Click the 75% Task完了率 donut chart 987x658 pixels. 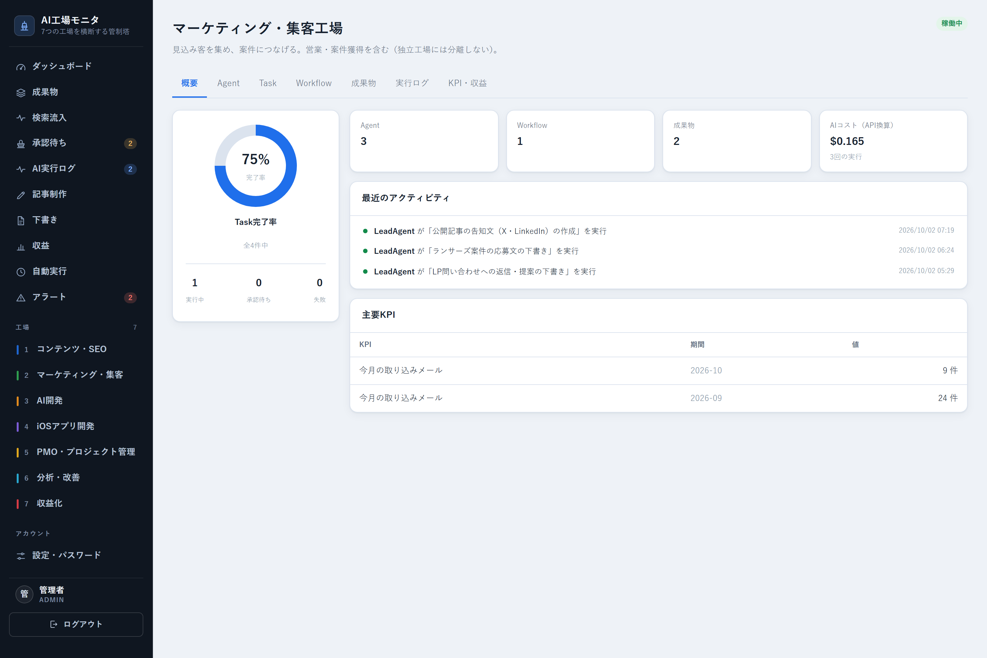pyautogui.click(x=255, y=166)
